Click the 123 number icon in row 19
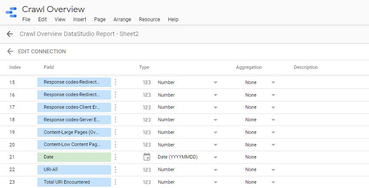The height and width of the screenshot is (188, 369). [x=147, y=132]
